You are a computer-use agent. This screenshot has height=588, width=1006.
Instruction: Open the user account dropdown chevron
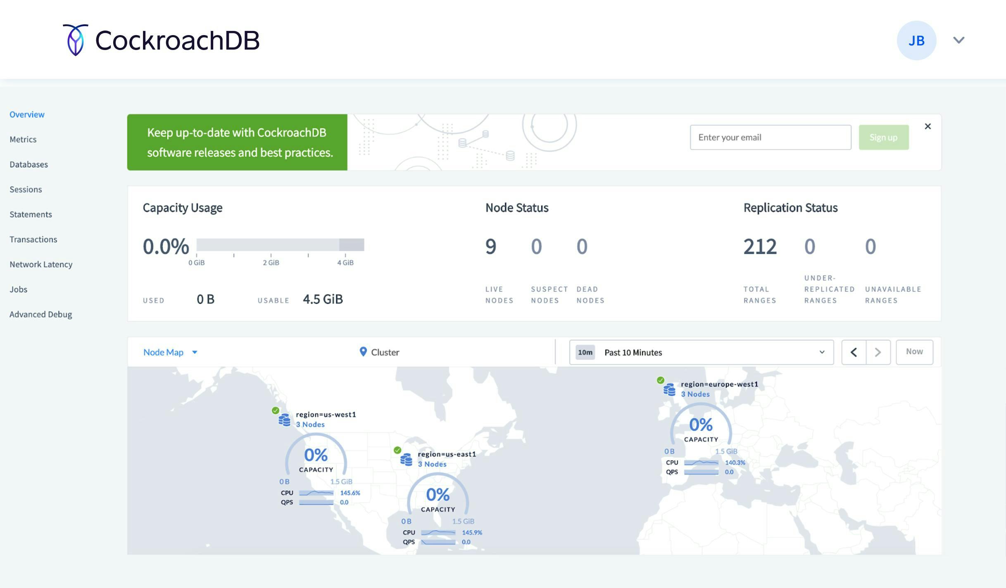point(958,40)
